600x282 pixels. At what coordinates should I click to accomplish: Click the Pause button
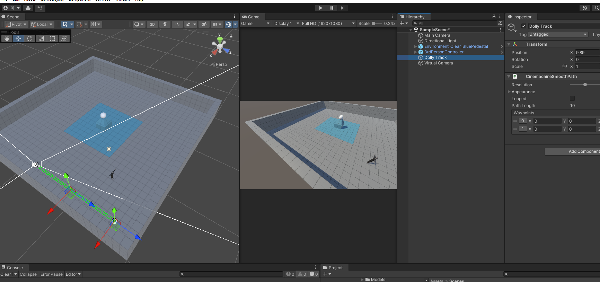tap(332, 8)
